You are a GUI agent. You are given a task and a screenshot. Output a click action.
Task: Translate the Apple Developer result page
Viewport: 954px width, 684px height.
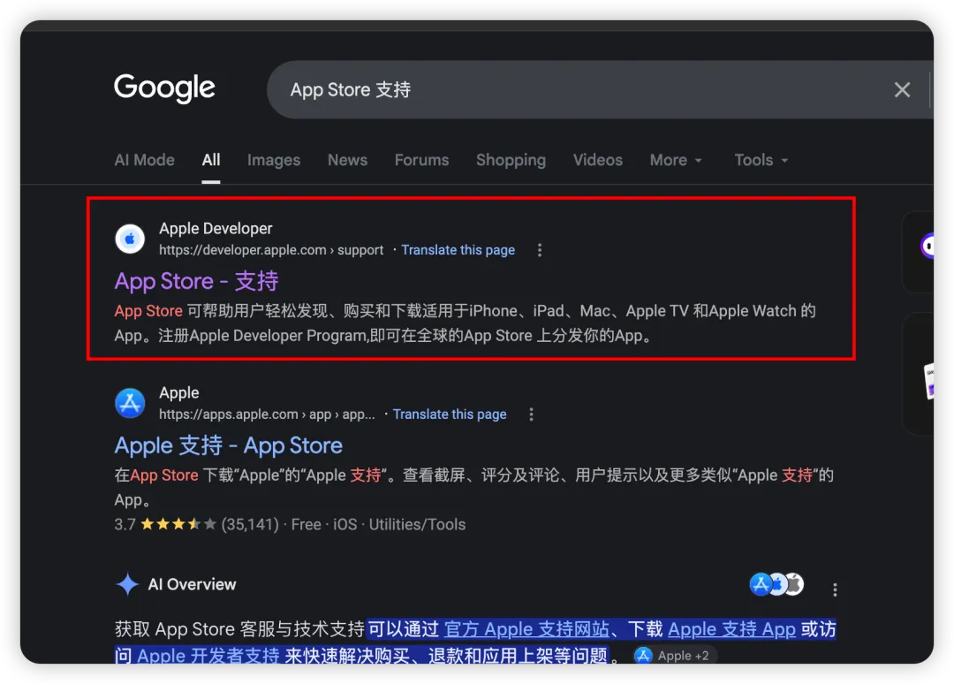click(458, 250)
